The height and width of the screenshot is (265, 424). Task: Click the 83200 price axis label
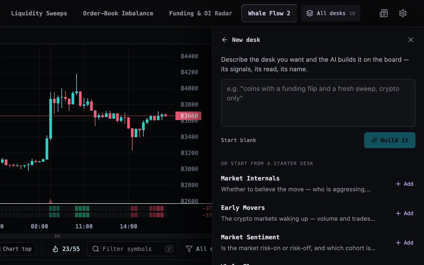(189, 153)
